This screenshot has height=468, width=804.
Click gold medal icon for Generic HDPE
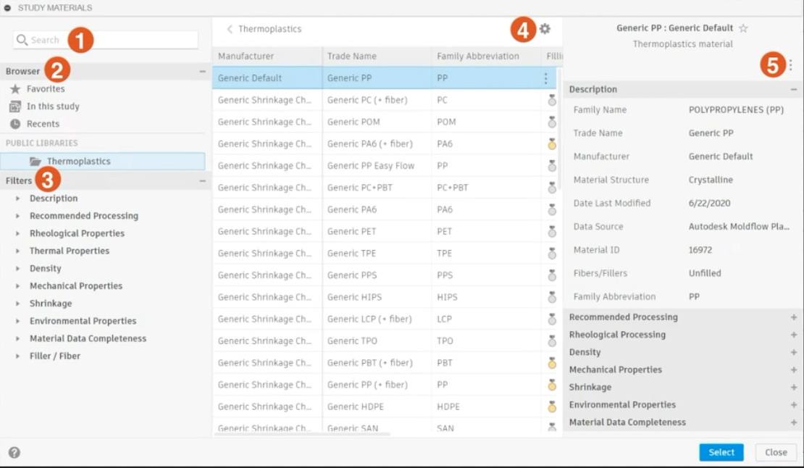552,406
